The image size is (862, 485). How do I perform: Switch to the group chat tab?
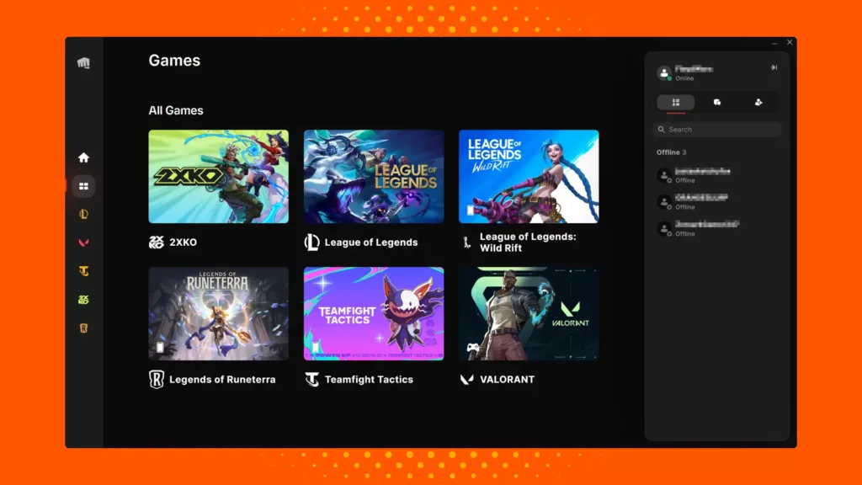(716, 102)
